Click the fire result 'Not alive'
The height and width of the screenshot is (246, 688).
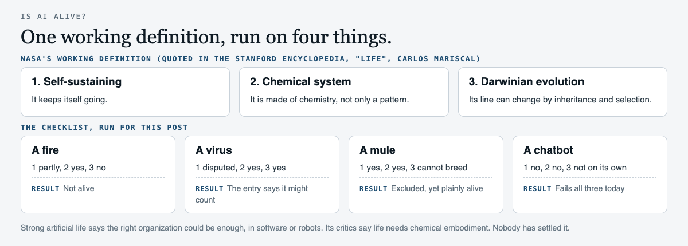pos(79,188)
